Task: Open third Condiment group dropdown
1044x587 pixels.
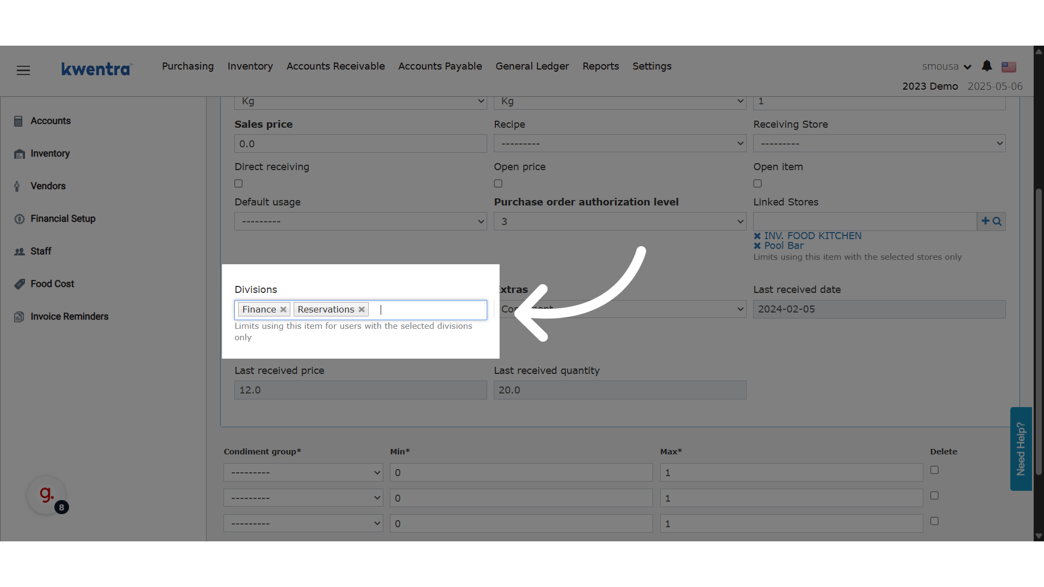Action: click(303, 523)
